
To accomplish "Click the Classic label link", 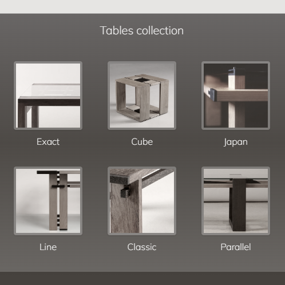I will [142, 247].
